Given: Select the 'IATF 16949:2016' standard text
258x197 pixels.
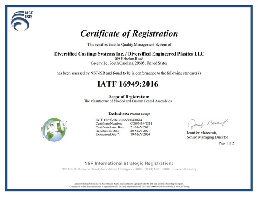Looking at the screenshot, I should pyautogui.click(x=128, y=84).
